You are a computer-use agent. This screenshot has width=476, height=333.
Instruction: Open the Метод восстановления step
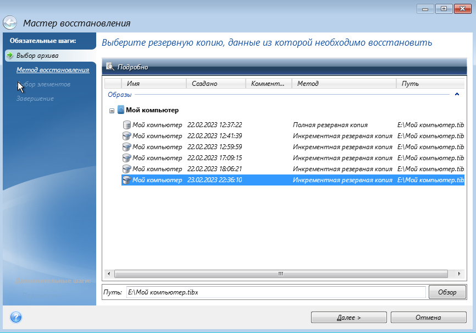[53, 70]
